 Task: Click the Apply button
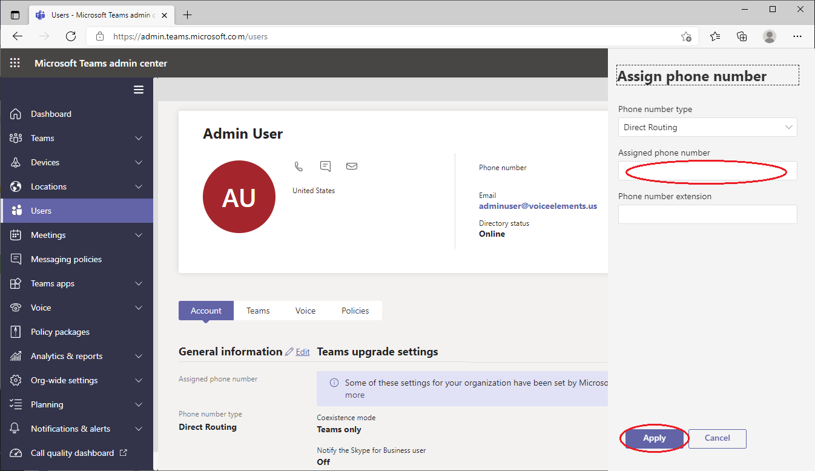(654, 438)
